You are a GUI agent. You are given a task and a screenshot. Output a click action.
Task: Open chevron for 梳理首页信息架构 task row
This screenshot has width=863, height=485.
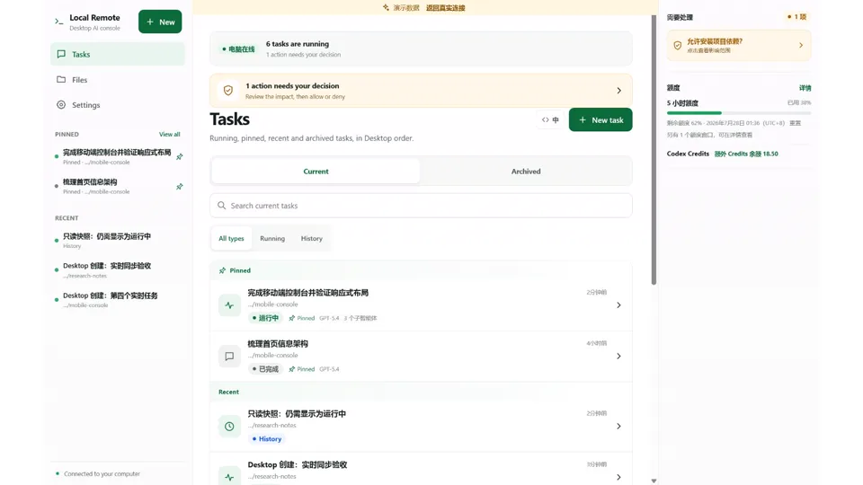pyautogui.click(x=618, y=357)
